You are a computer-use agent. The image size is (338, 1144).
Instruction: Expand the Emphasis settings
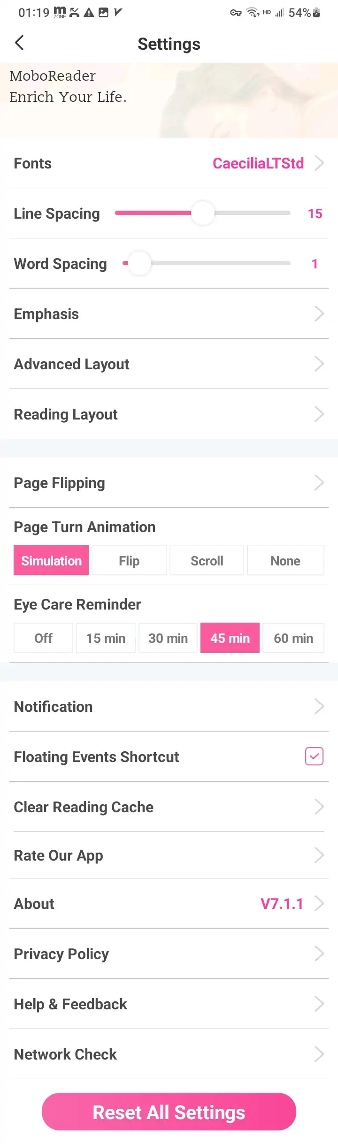pyautogui.click(x=169, y=313)
